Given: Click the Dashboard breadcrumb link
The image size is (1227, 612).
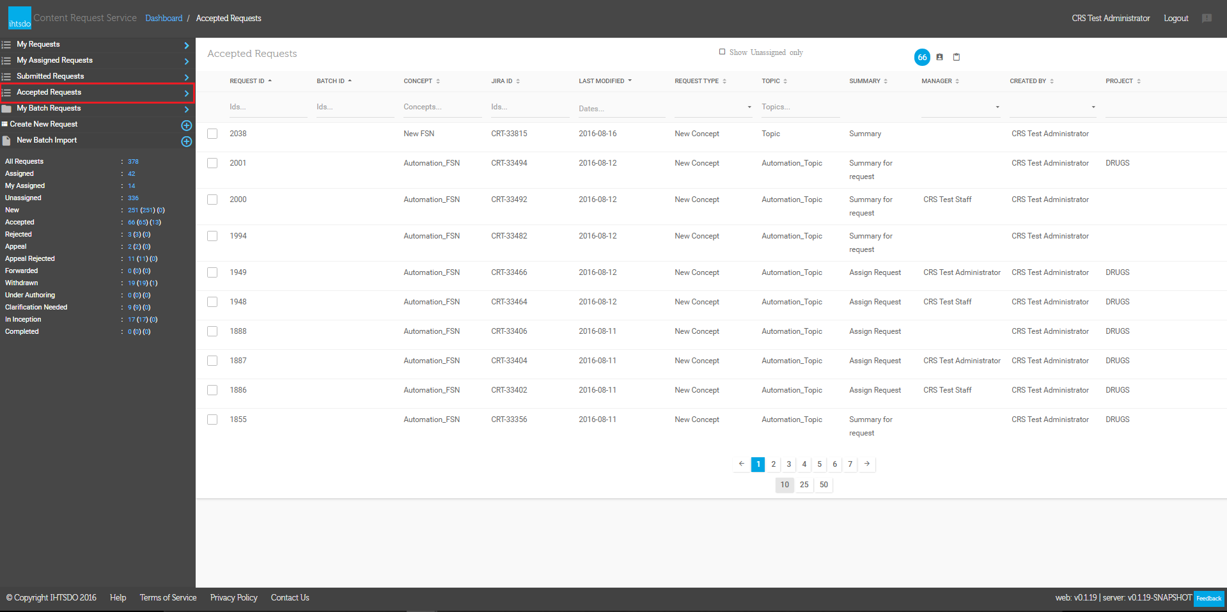Looking at the screenshot, I should [x=164, y=18].
